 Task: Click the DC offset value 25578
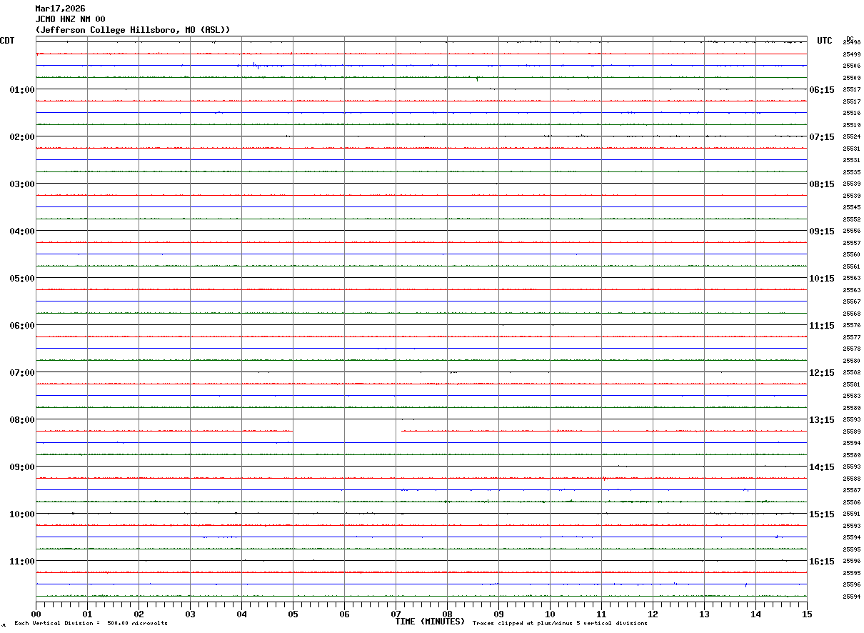[x=852, y=349]
